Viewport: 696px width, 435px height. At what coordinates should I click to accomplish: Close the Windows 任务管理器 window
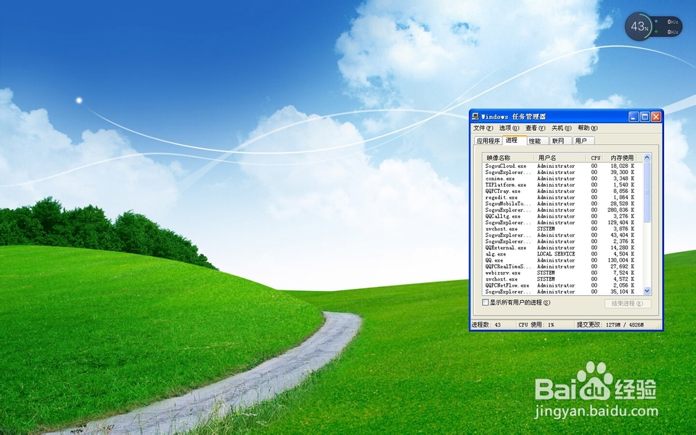pyautogui.click(x=656, y=117)
